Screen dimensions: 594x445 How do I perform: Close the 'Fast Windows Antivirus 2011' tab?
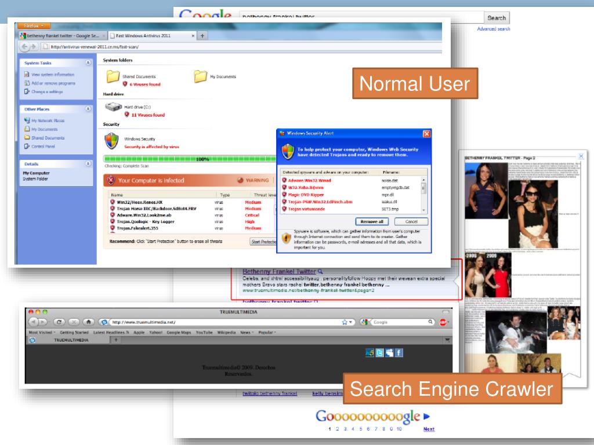pyautogui.click(x=193, y=36)
